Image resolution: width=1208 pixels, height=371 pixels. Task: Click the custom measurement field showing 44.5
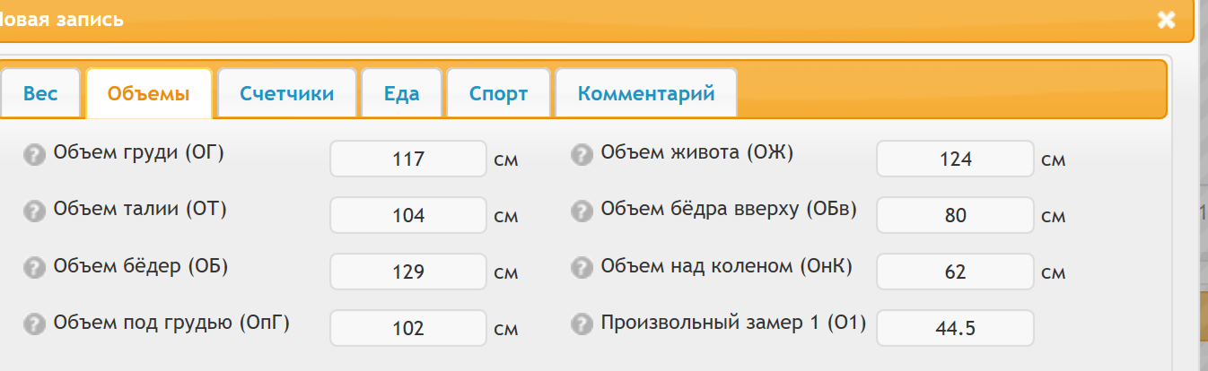(955, 328)
